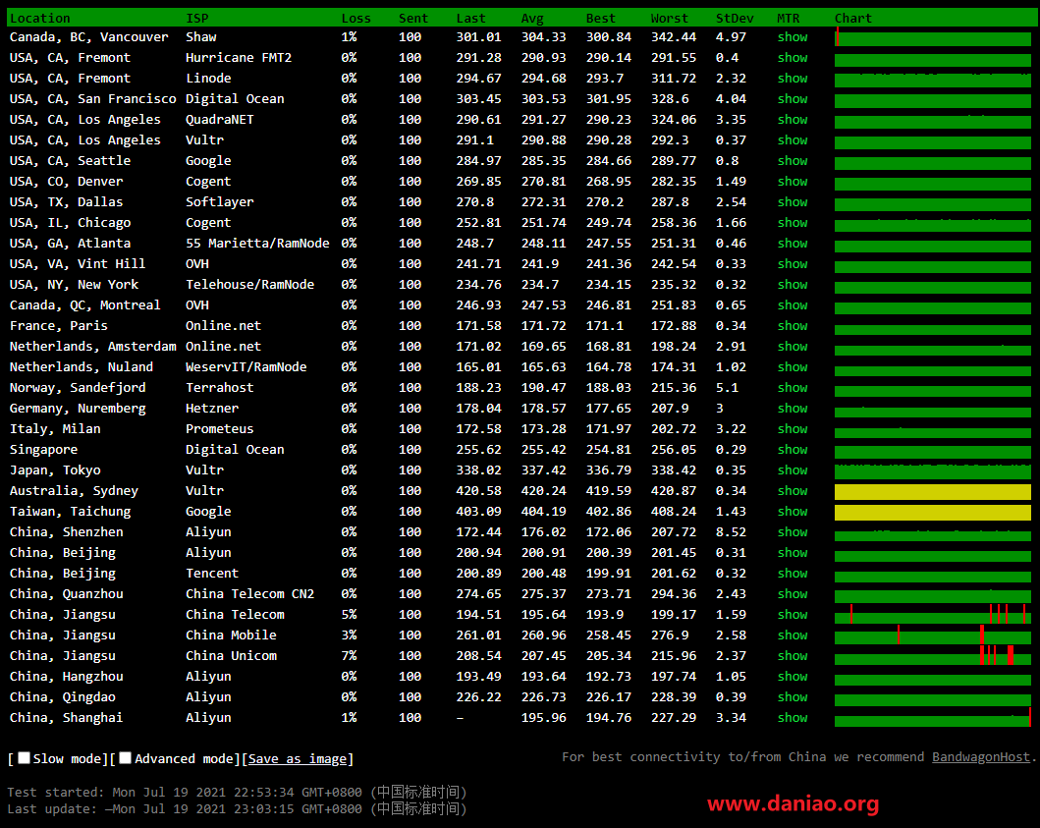Click the chart bar for China Unicom row
This screenshot has height=828, width=1040.
(933, 655)
